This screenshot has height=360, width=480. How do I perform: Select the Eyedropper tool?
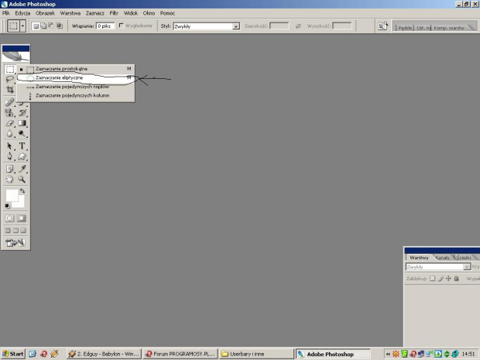point(22,169)
